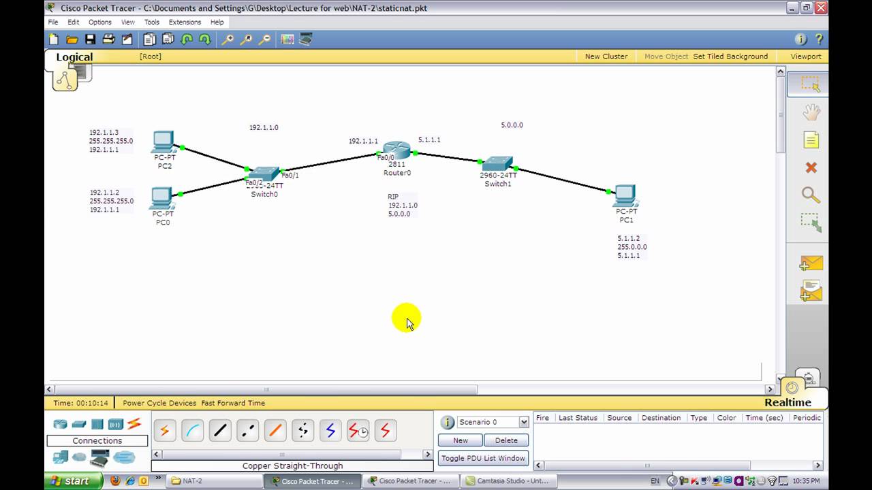Click the Destination column header
872x490 pixels.
661,418
